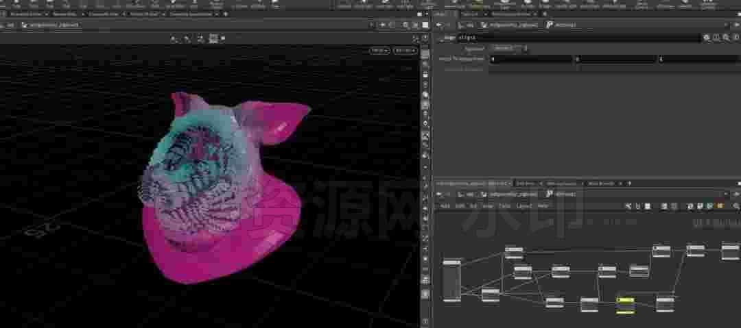The width and height of the screenshot is (741, 328).
Task: Click the find node magnifier icon
Action: tap(736, 206)
